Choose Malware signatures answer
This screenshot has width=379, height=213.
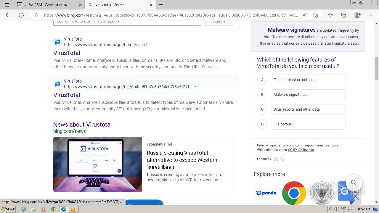[308, 95]
